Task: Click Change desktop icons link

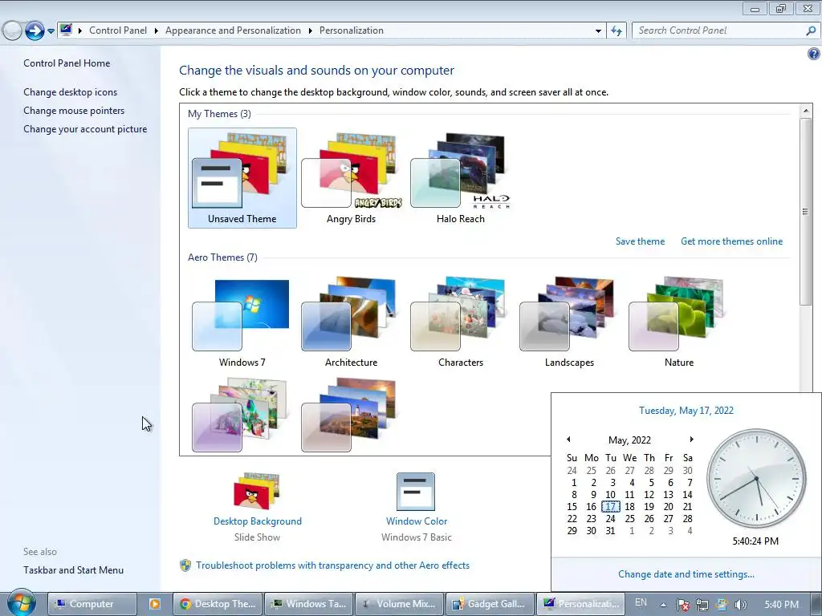Action: coord(71,92)
